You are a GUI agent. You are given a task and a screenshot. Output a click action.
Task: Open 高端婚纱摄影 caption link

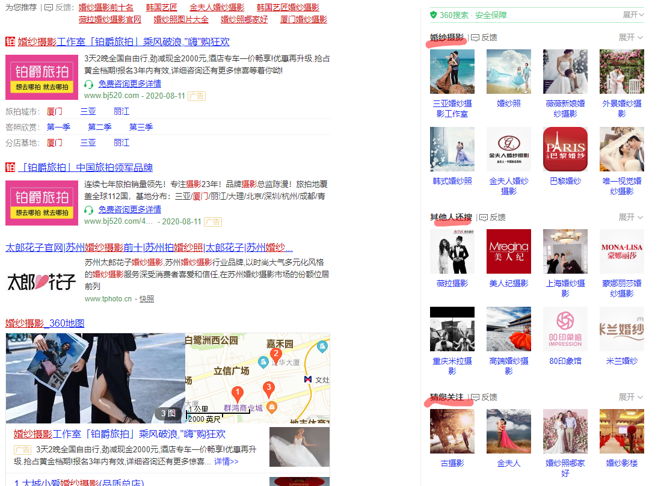(x=509, y=366)
